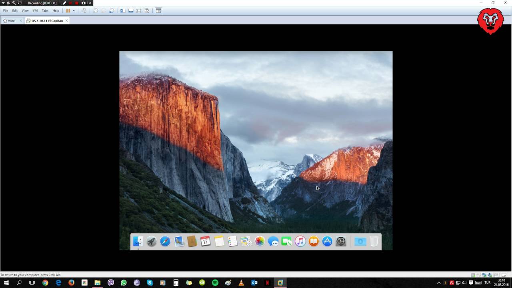
Task: Open Launchpad from the dock
Action: pos(152,241)
